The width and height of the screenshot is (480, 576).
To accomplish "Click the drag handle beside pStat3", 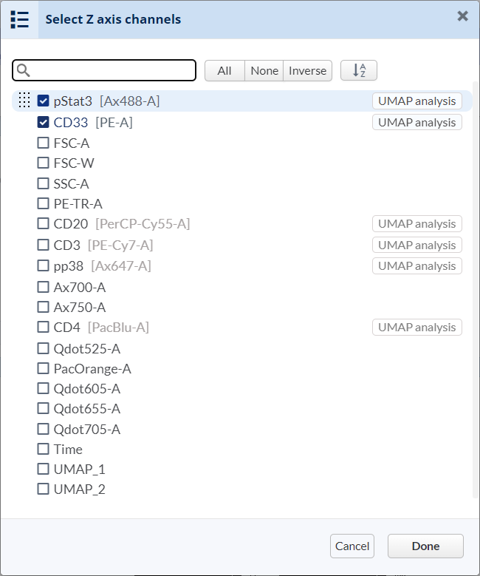I will (x=24, y=101).
